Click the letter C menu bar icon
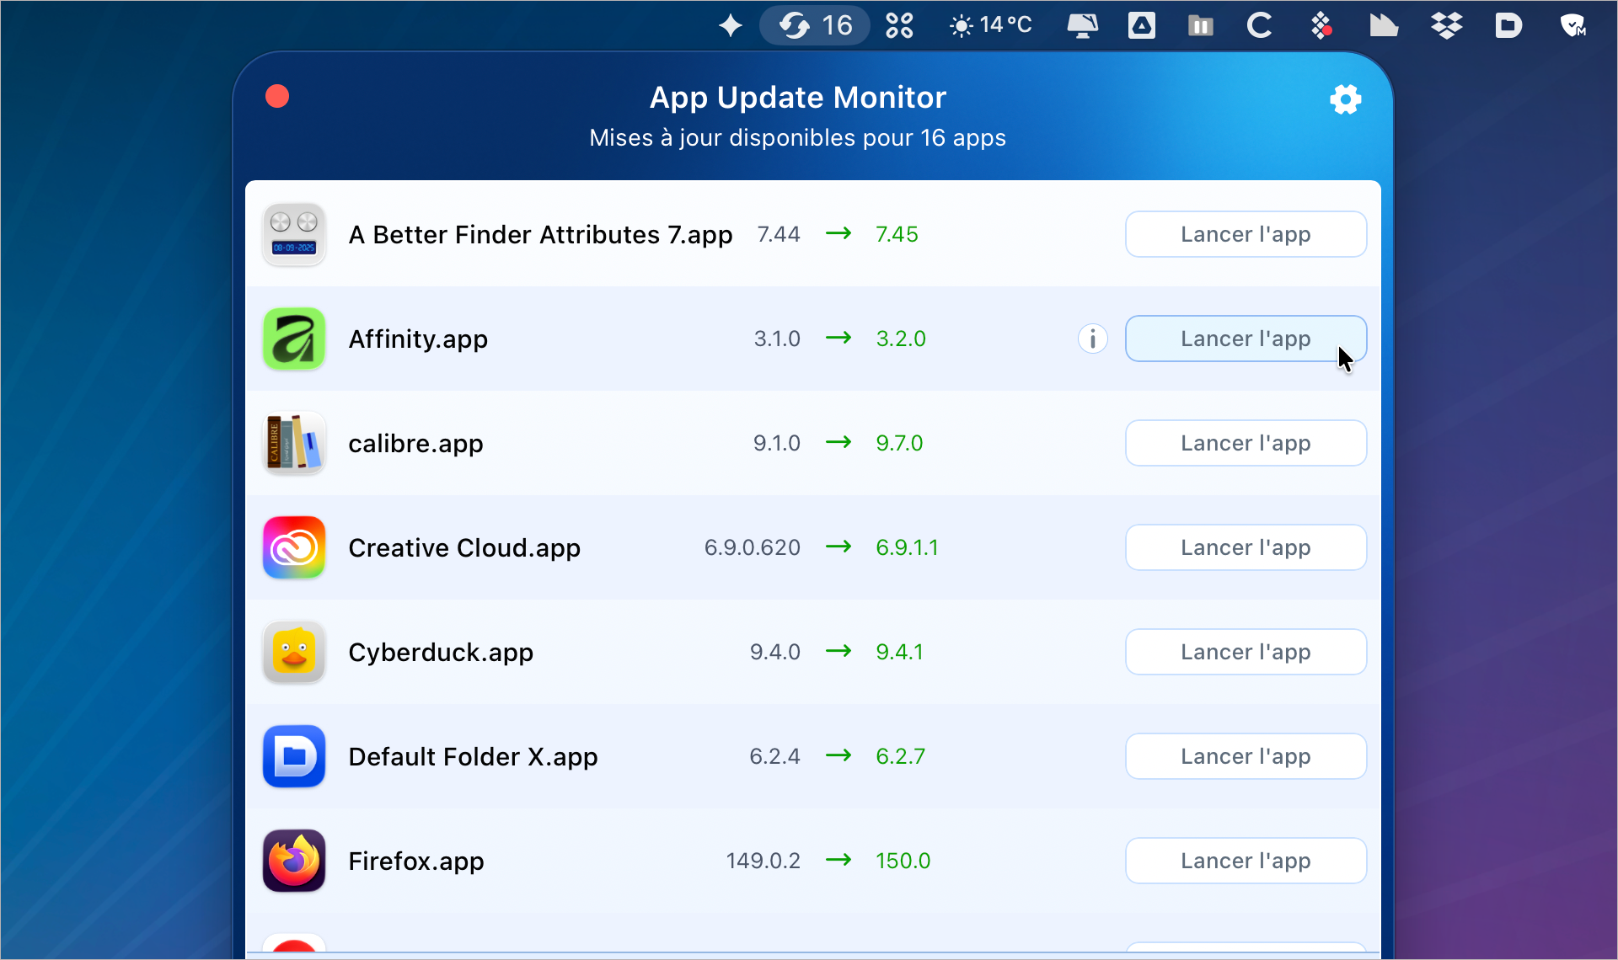 coord(1260,25)
